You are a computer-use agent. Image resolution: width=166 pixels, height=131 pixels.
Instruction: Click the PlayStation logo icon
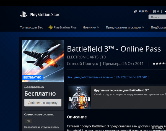point(23,14)
